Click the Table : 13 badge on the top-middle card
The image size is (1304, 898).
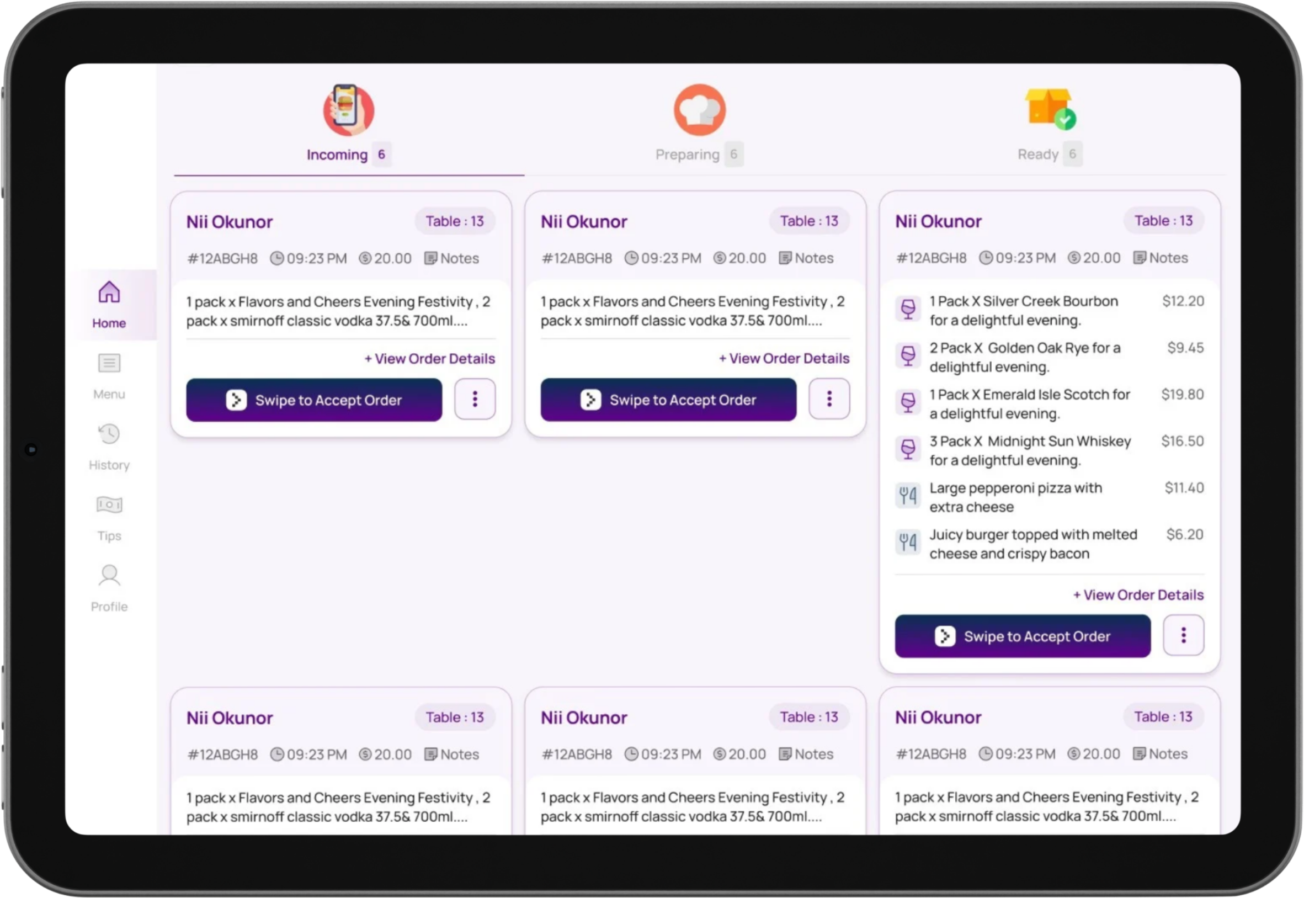[x=810, y=221]
